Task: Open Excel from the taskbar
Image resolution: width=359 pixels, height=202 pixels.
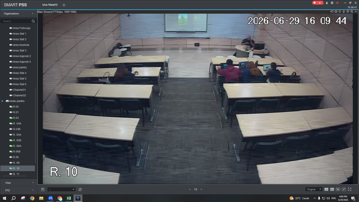Action: [x=68, y=198]
